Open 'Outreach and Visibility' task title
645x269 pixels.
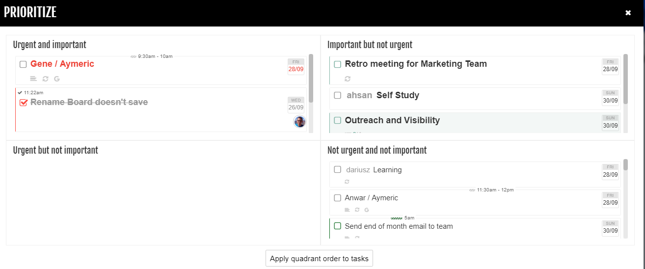tap(392, 120)
